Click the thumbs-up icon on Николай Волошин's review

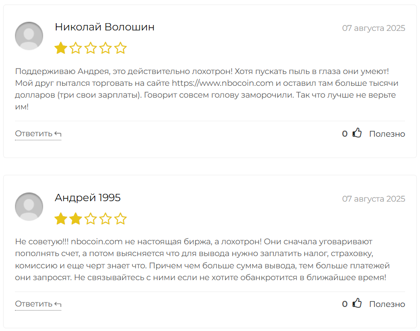coord(357,133)
